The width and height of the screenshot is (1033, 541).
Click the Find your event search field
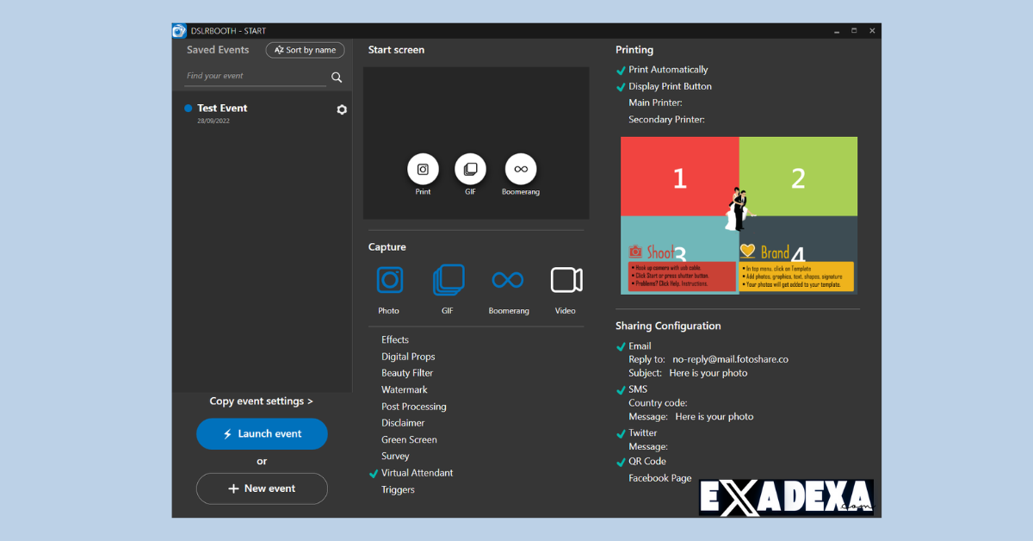click(x=250, y=76)
